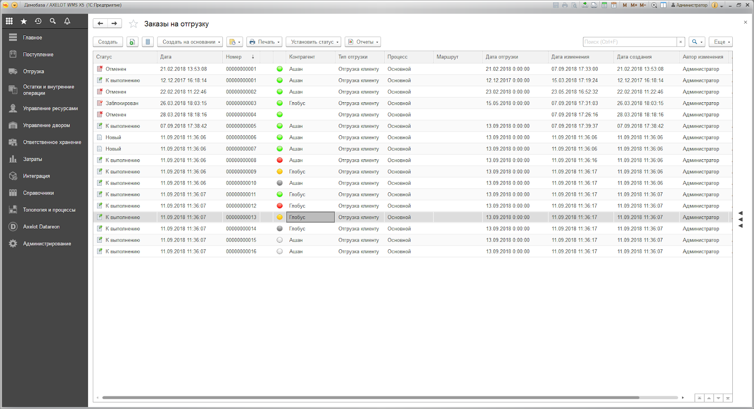Open the History clock icon
The image size is (754, 409).
click(38, 21)
